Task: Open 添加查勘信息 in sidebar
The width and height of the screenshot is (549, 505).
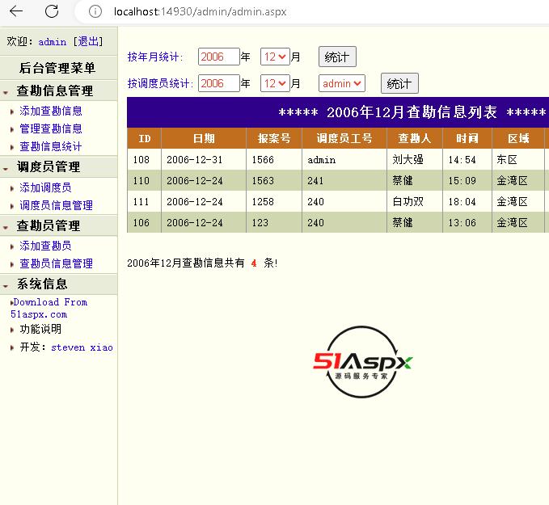Action: pos(50,112)
